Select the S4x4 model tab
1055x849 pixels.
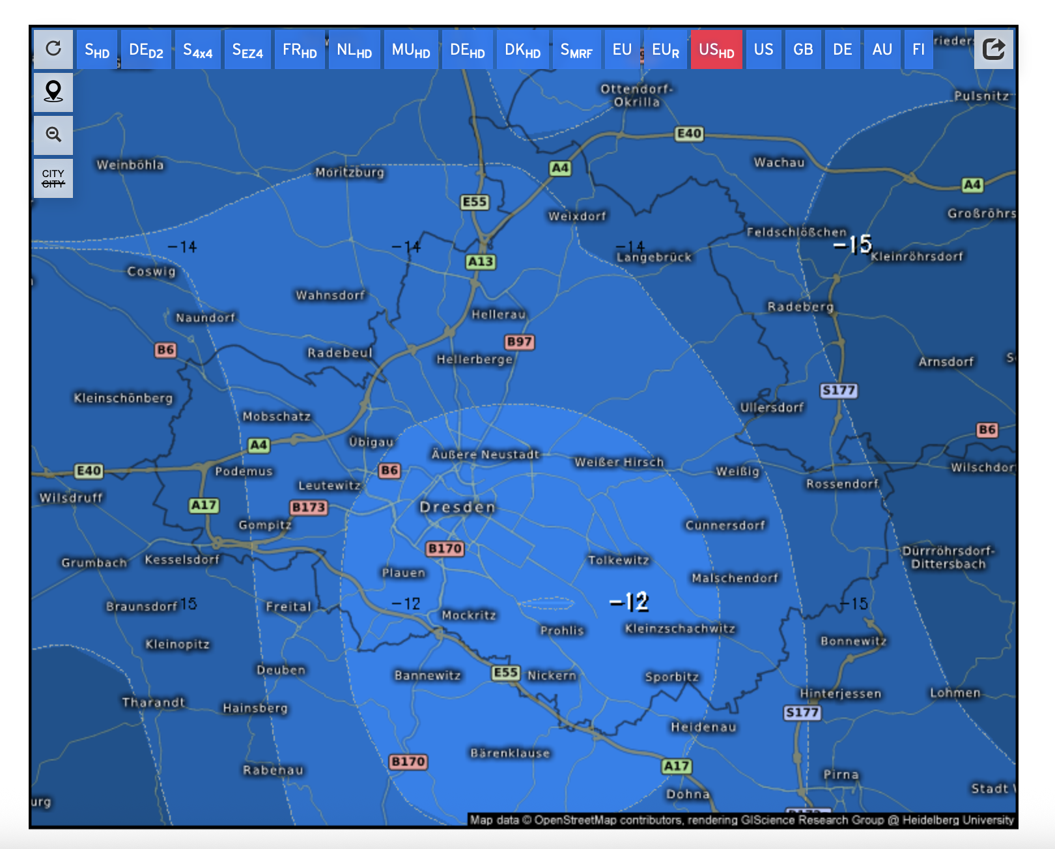tap(197, 50)
